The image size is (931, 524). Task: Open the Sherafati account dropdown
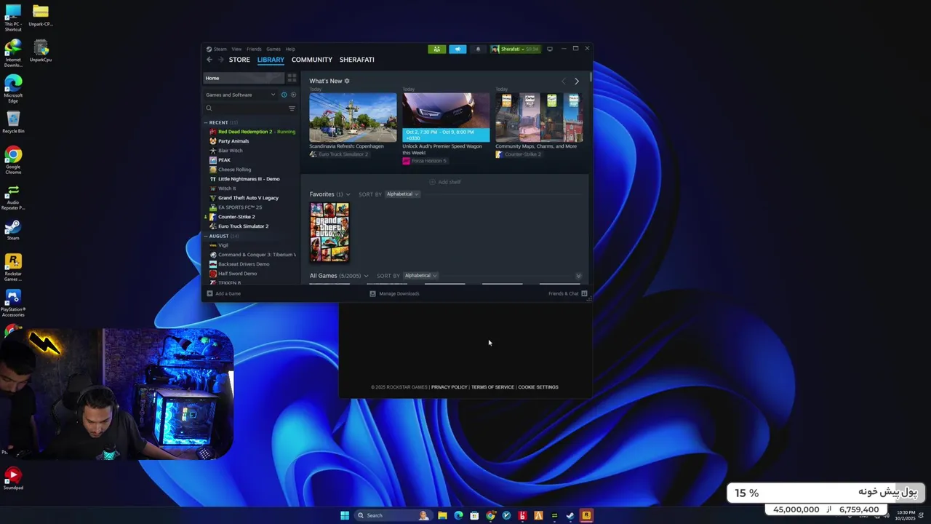(514, 49)
